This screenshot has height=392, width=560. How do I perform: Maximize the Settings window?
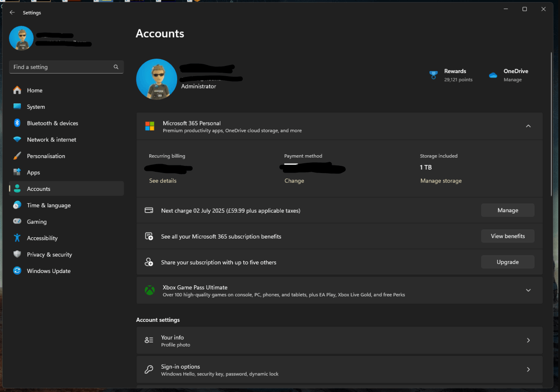pyautogui.click(x=525, y=9)
